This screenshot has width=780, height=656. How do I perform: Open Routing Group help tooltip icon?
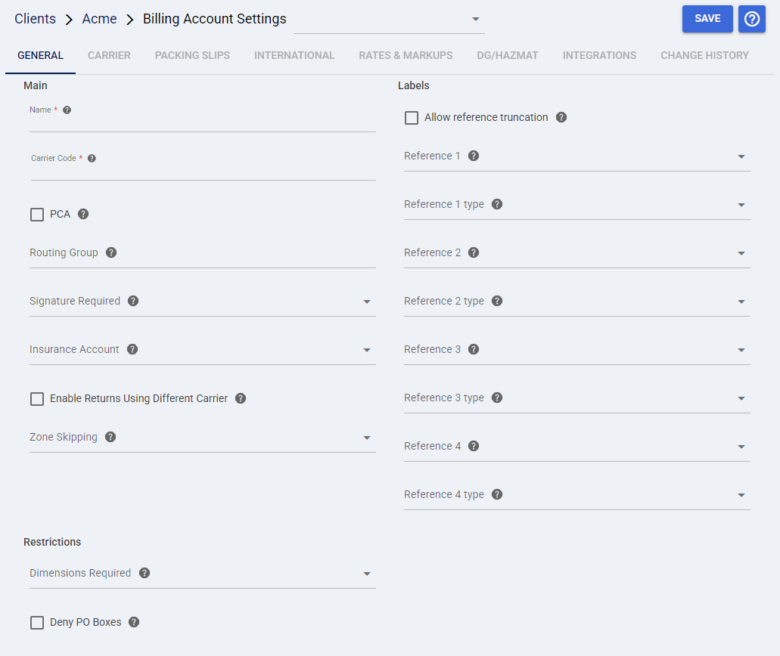[x=111, y=252]
